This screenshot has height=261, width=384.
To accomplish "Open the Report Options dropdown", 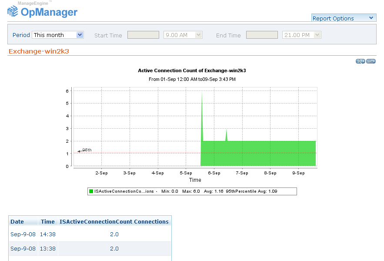I will (344, 18).
